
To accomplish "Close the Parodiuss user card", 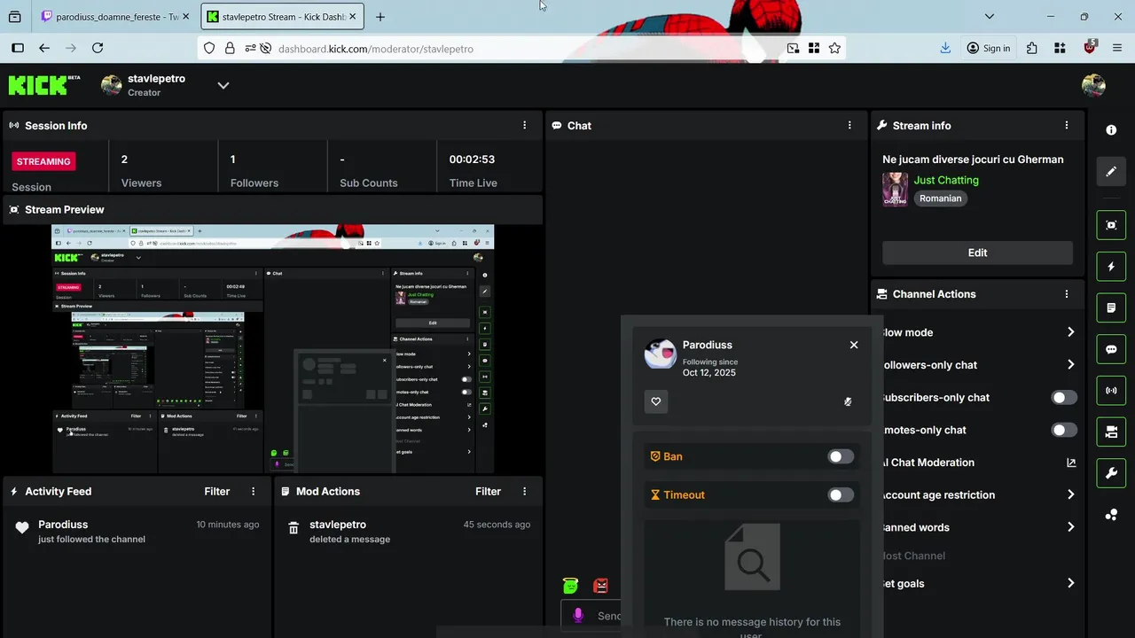I will click(x=854, y=345).
